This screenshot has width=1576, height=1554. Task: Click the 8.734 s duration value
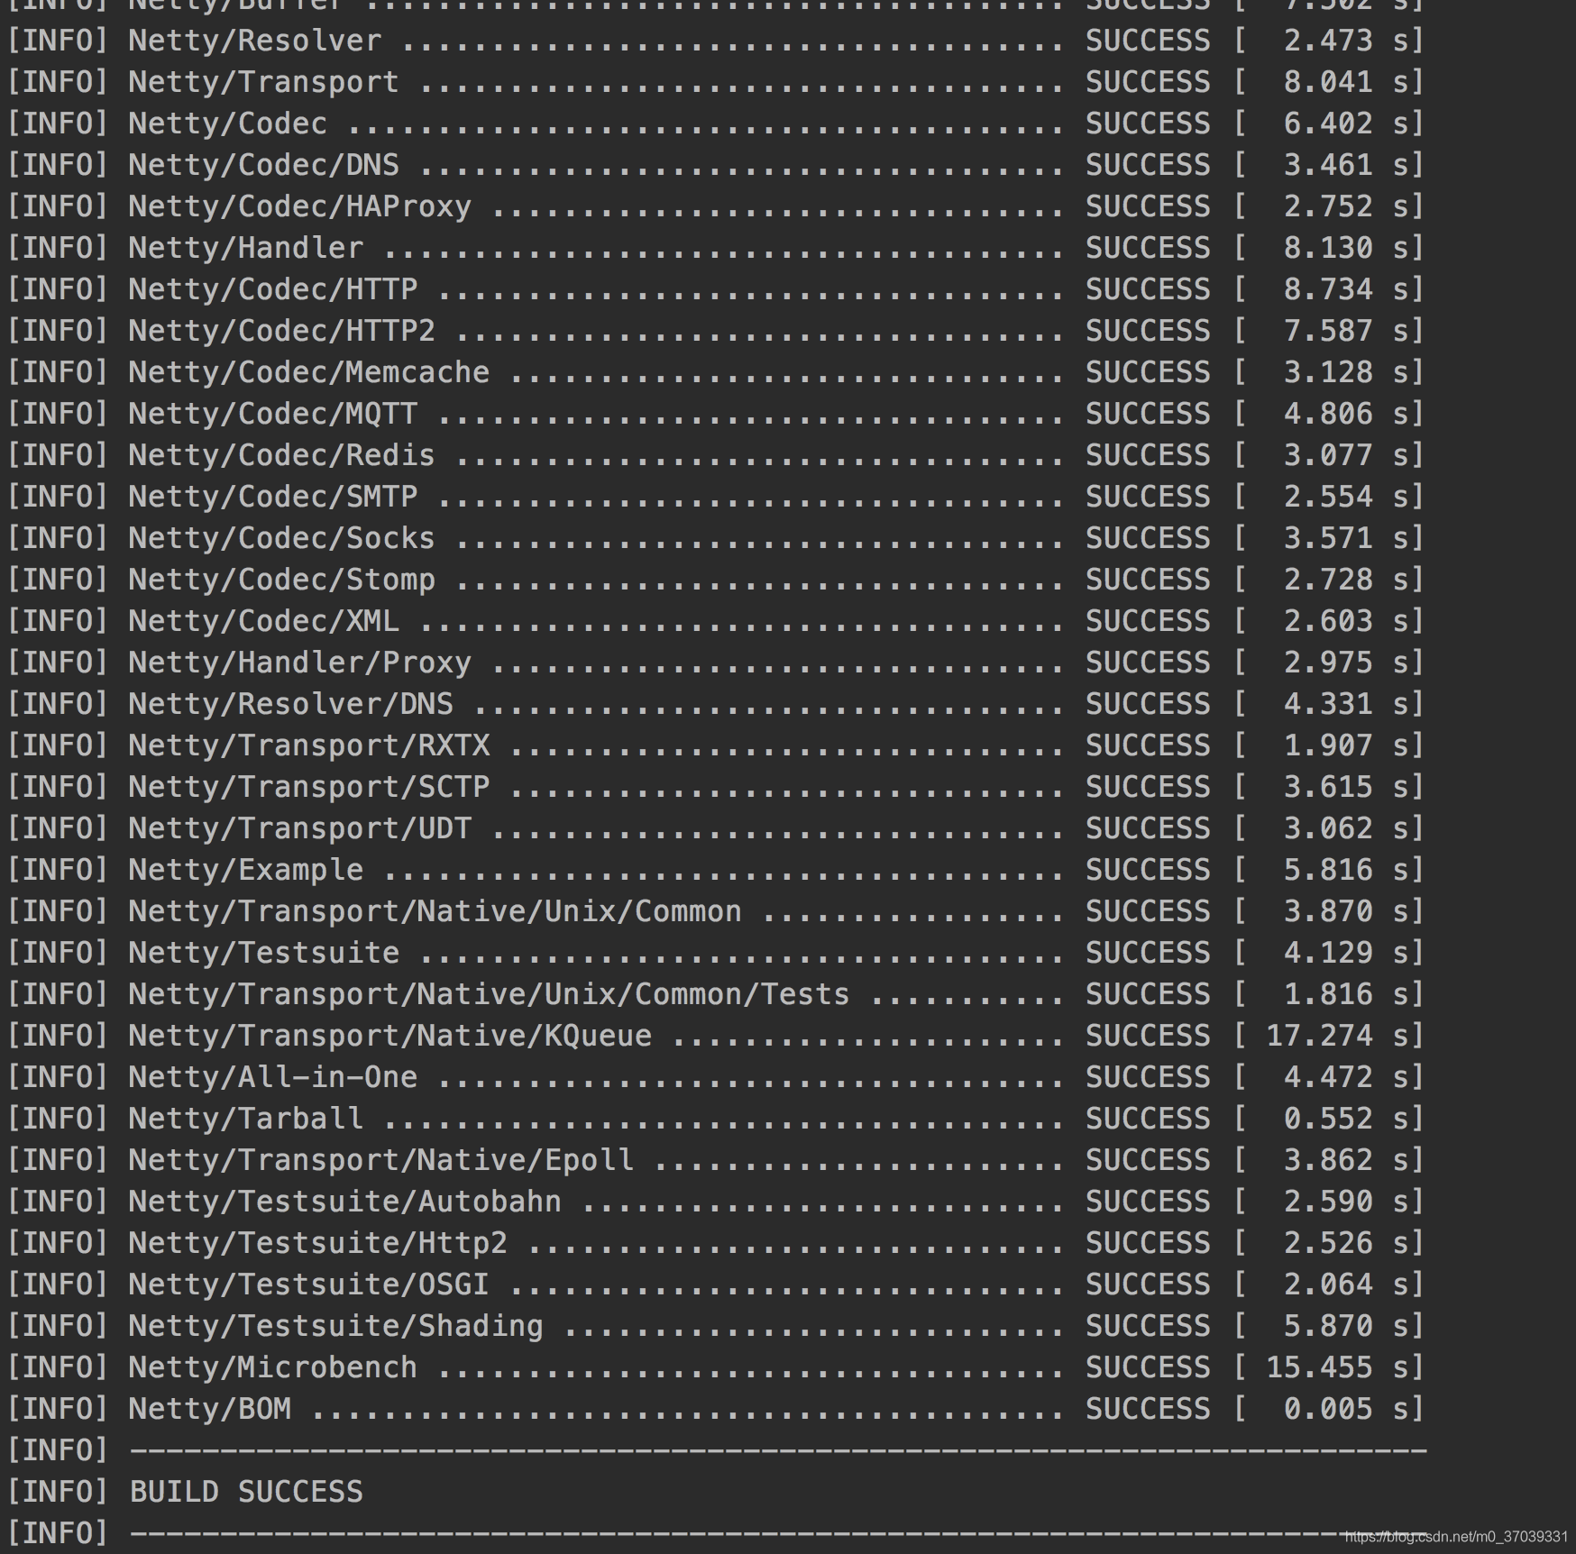click(1346, 289)
